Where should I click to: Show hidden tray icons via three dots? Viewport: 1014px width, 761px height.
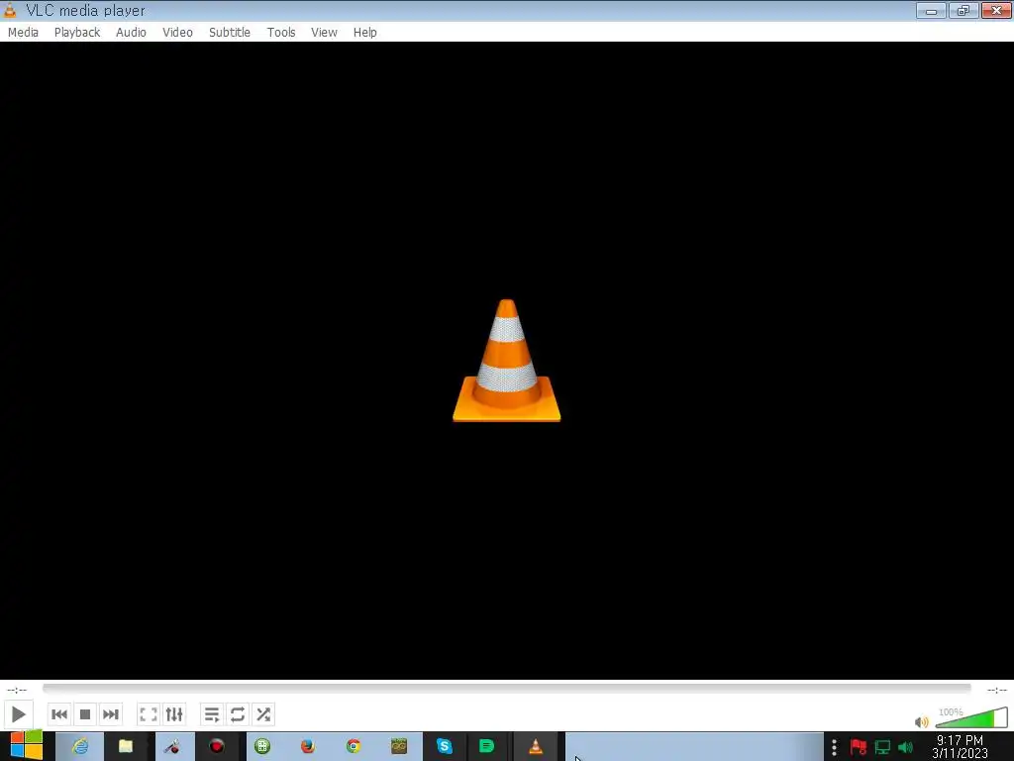click(x=834, y=747)
